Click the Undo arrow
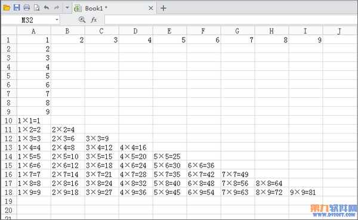Image resolution: width=358 pixels, height=220 pixels. 47,8
